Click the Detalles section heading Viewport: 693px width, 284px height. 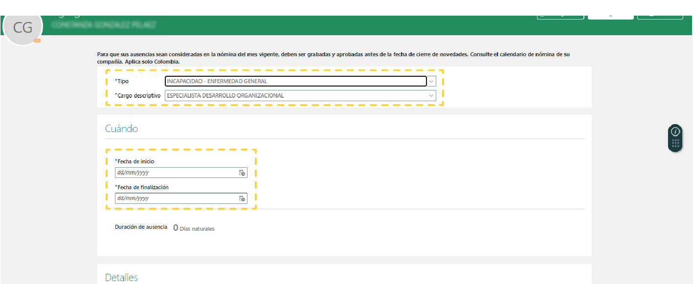pos(121,278)
